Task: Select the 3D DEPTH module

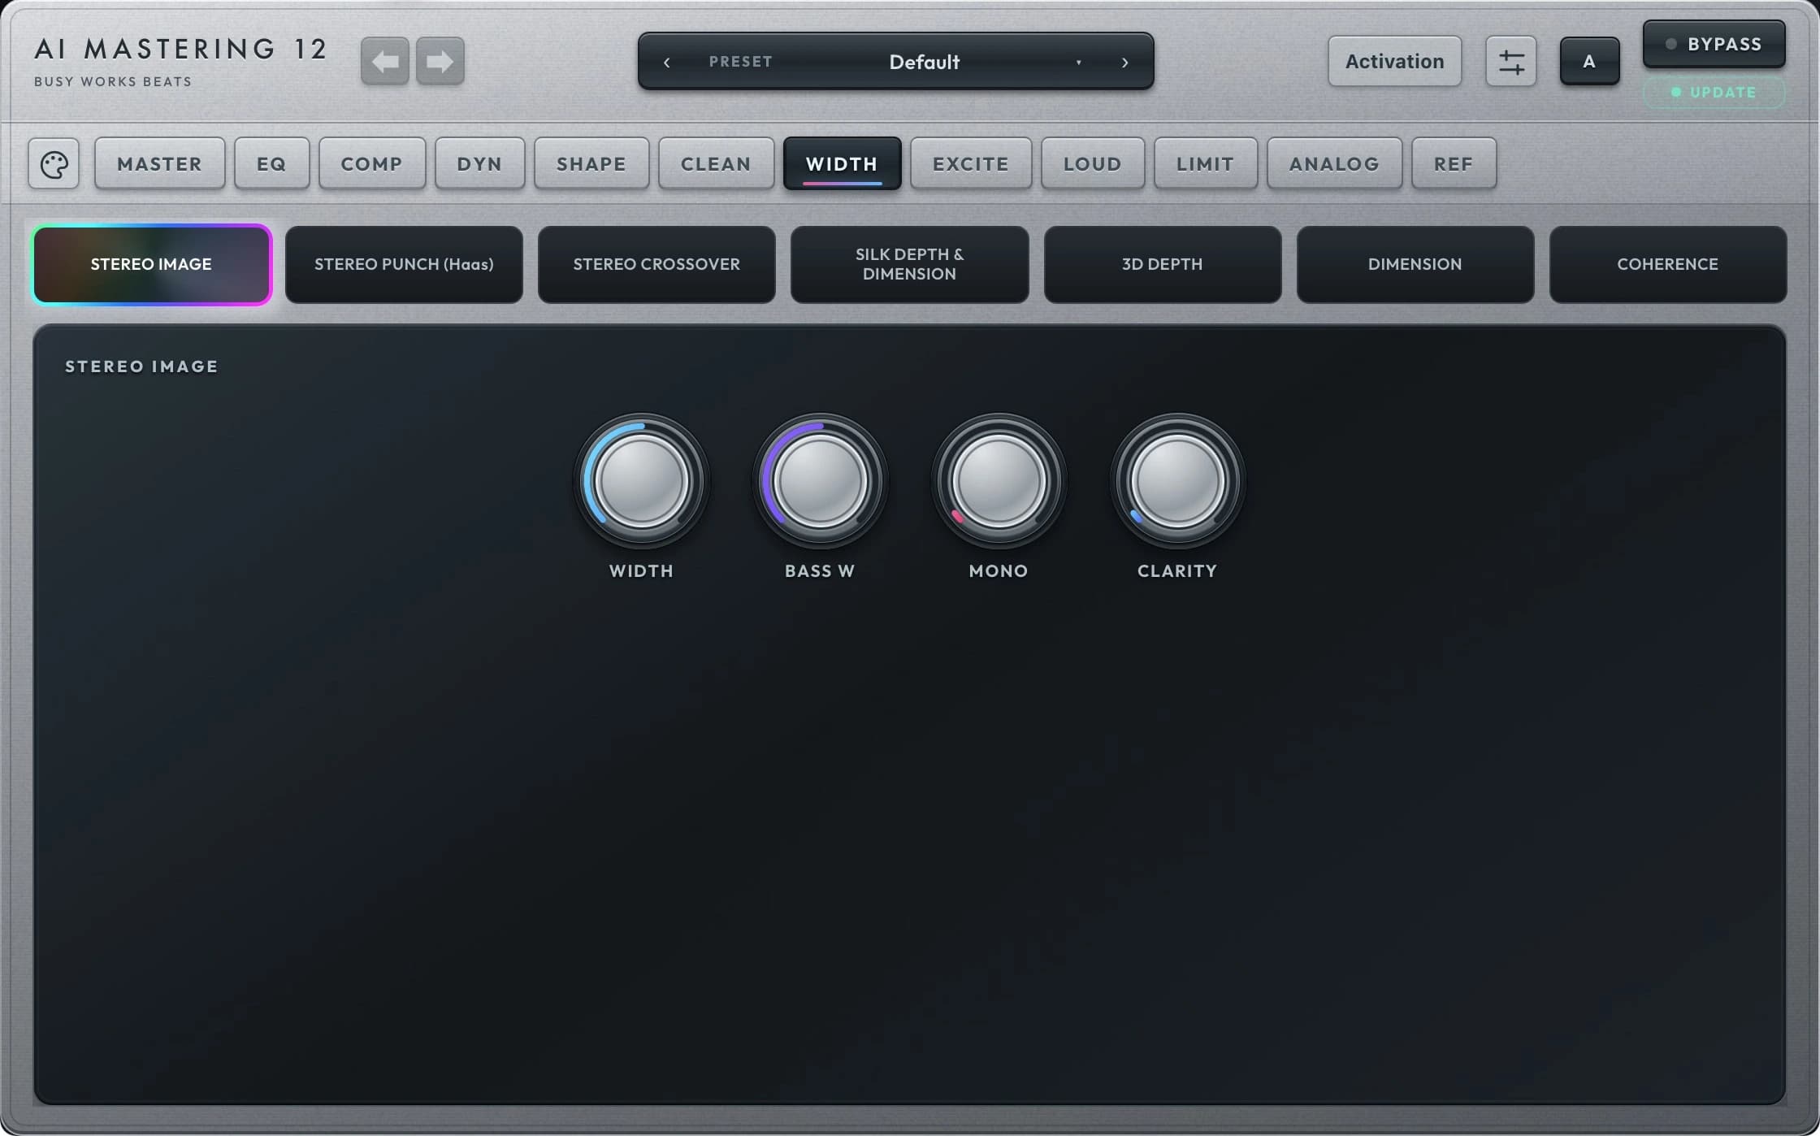Action: click(x=1163, y=264)
